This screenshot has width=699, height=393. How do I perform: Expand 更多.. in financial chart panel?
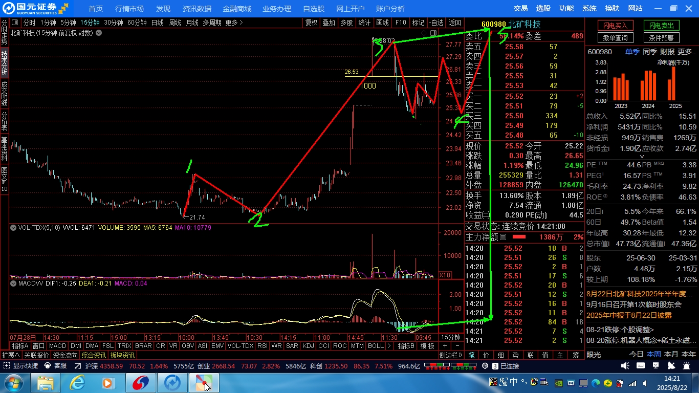(x=687, y=52)
